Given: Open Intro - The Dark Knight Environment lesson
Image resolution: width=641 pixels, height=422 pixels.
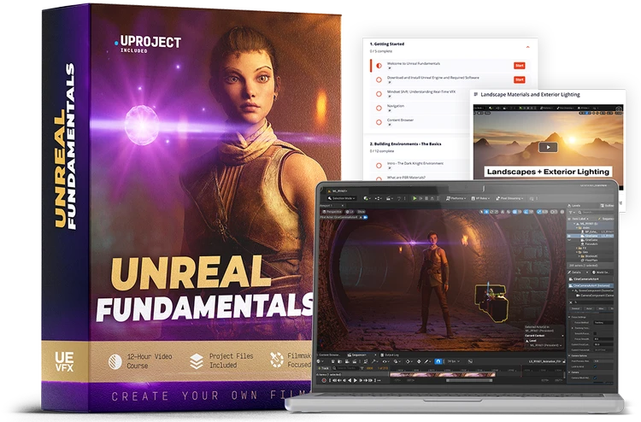Looking at the screenshot, I should tap(415, 163).
